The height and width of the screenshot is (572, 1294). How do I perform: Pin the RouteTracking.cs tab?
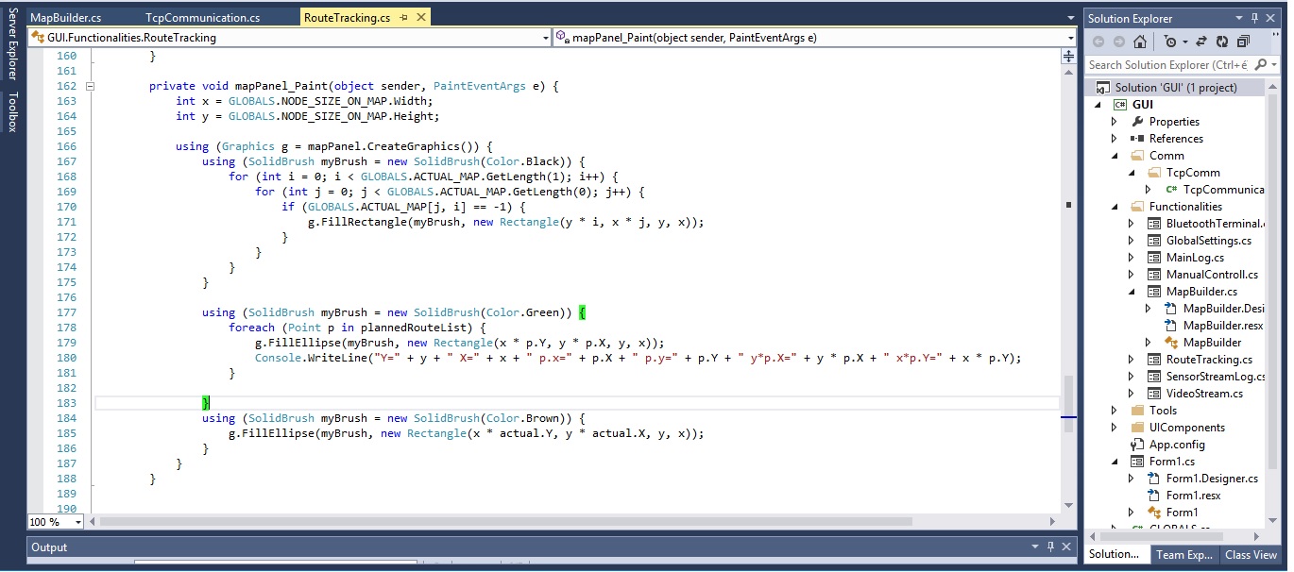point(404,18)
